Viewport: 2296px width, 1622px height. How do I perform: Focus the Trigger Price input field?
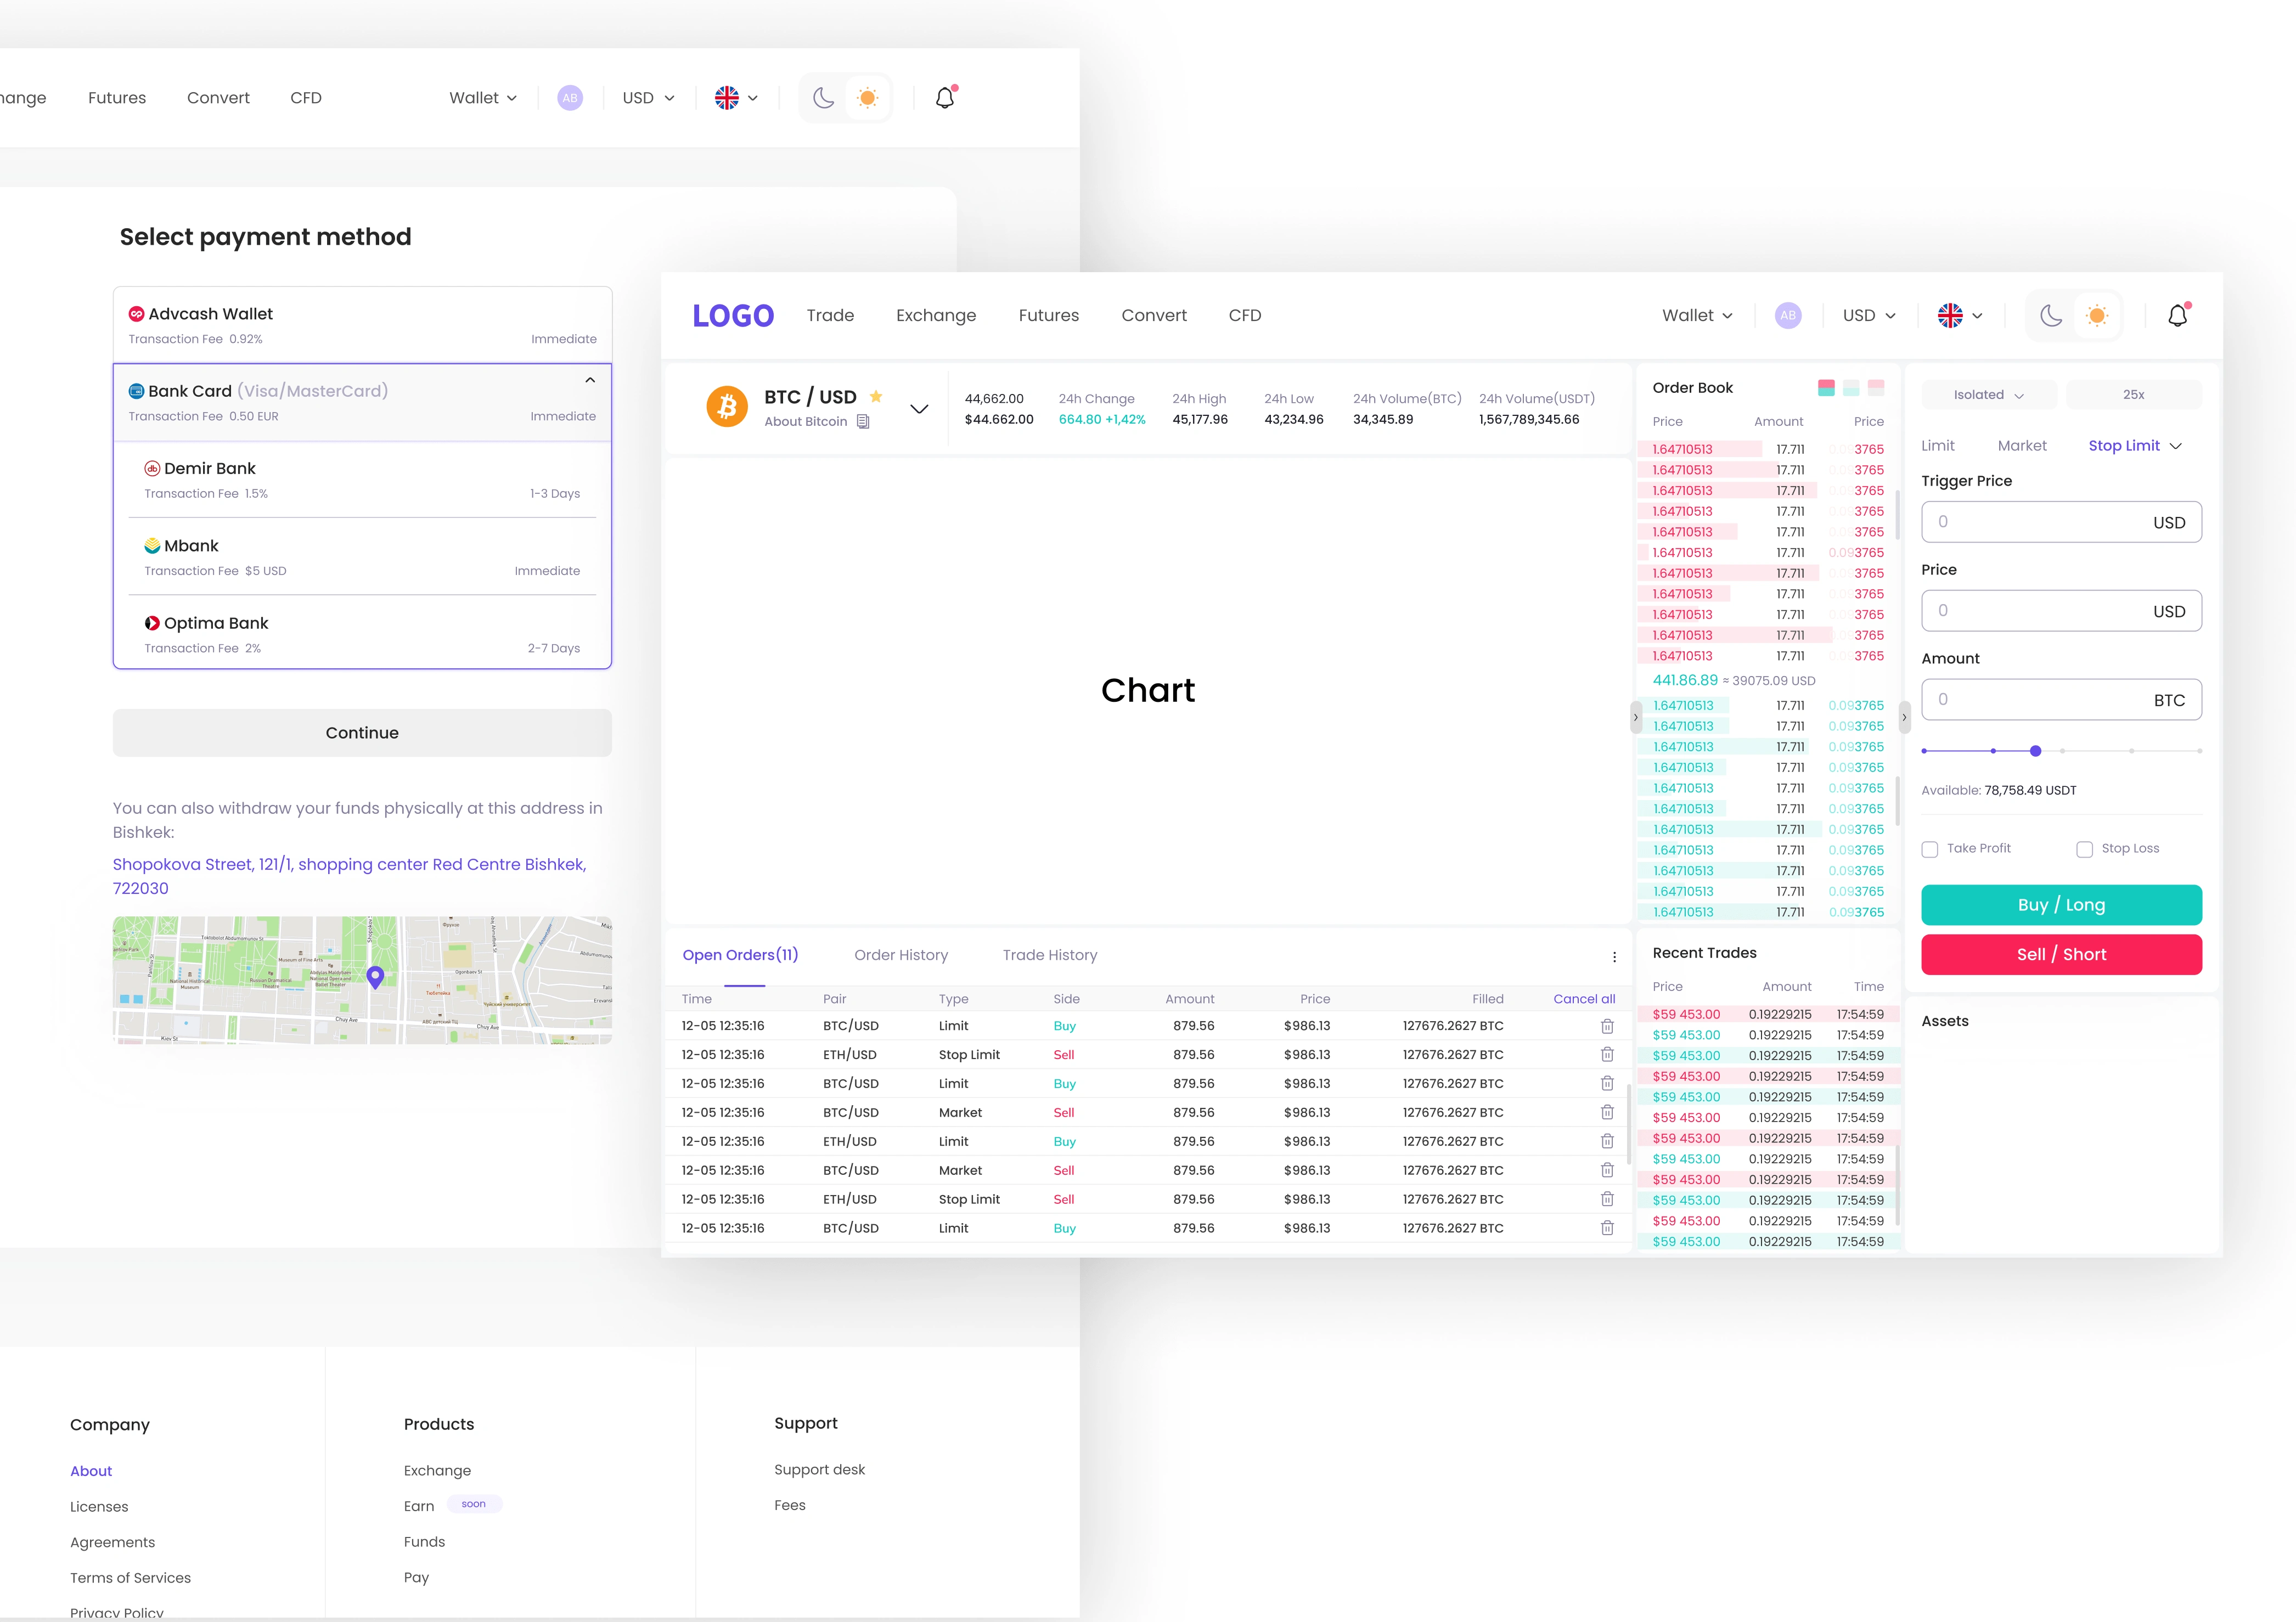[x=2061, y=522]
